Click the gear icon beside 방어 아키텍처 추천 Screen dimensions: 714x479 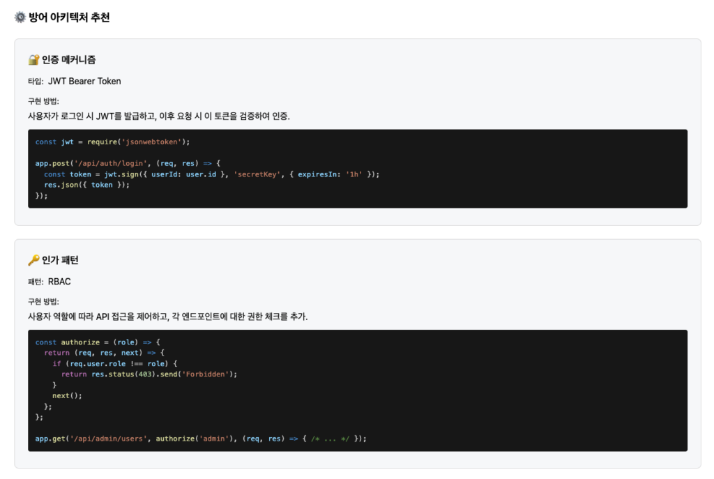pyautogui.click(x=20, y=17)
